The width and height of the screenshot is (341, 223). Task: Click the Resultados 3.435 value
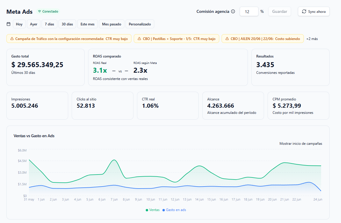[x=265, y=65]
